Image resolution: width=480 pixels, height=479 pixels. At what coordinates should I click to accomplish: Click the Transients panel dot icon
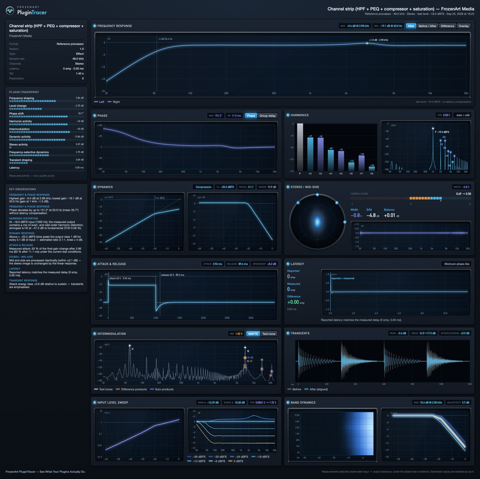[288, 333]
